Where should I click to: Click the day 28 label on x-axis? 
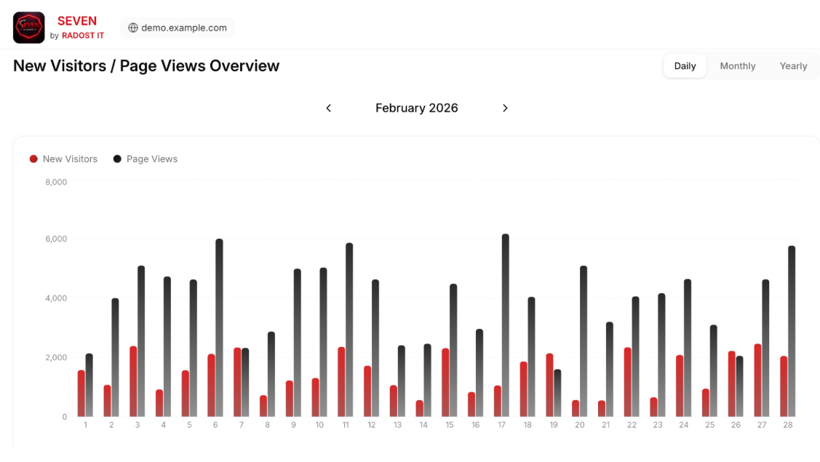[787, 425]
